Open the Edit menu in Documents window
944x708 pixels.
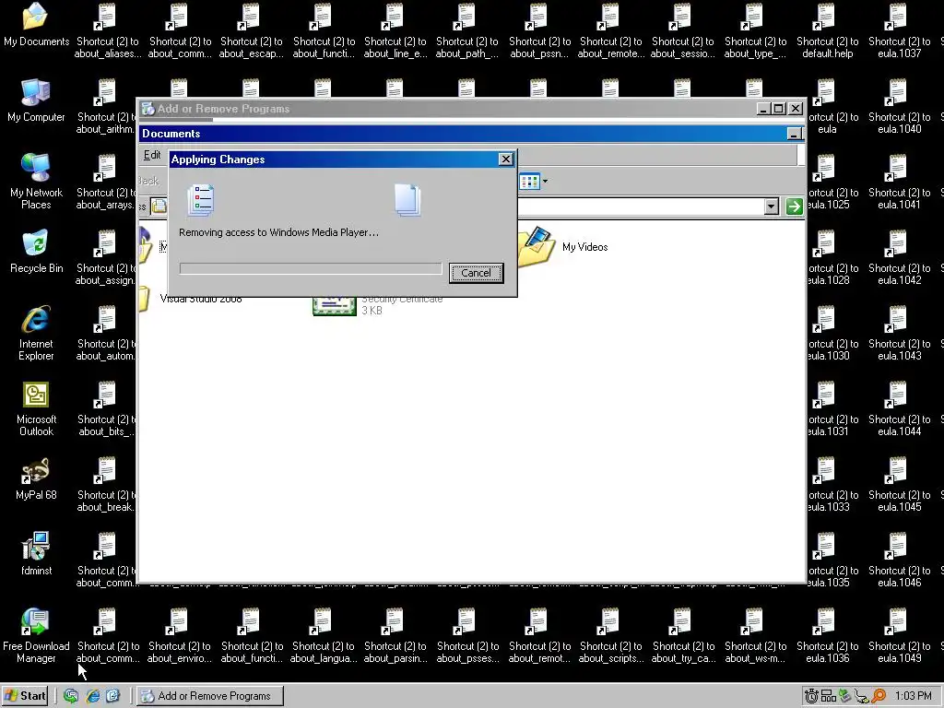click(152, 155)
